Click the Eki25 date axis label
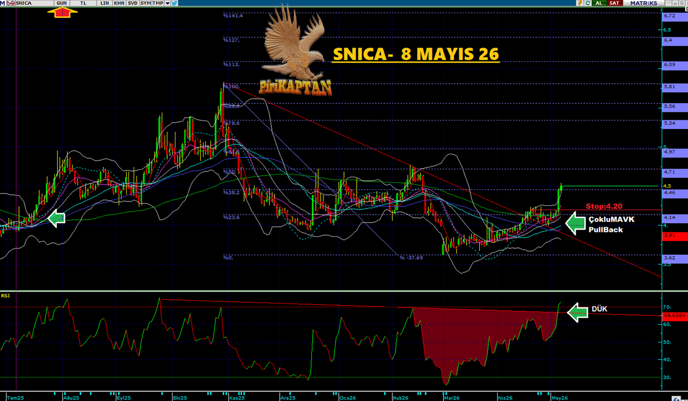This screenshot has width=688, height=401. (180, 397)
